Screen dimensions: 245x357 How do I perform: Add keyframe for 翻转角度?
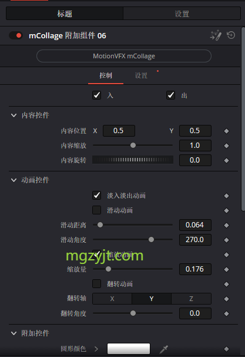(226, 314)
